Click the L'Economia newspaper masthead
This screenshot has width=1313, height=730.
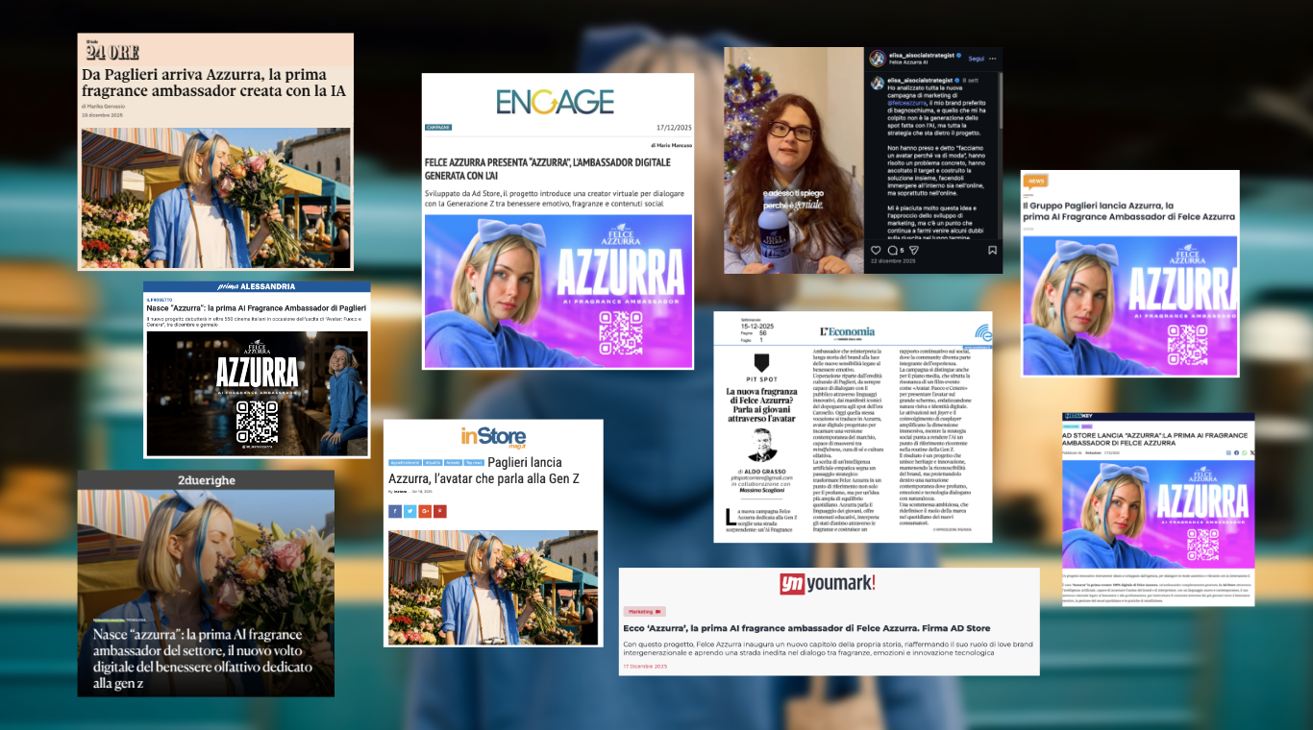pyautogui.click(x=847, y=331)
